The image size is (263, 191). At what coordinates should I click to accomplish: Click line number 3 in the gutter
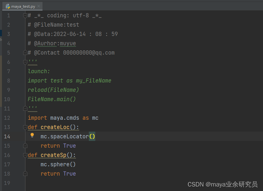(x=8, y=34)
